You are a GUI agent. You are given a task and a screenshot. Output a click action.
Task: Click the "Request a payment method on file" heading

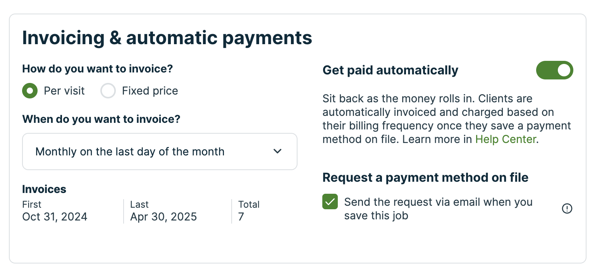[x=425, y=177]
